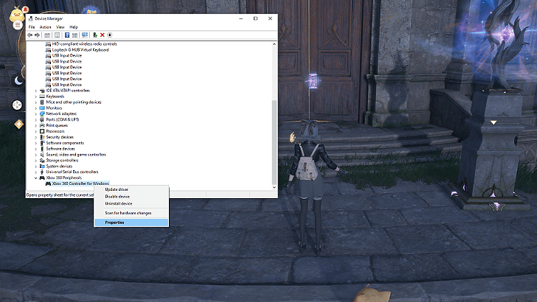This screenshot has height=302, width=537.
Task: Expand the Monitors node arrow
Action: pos(35,108)
